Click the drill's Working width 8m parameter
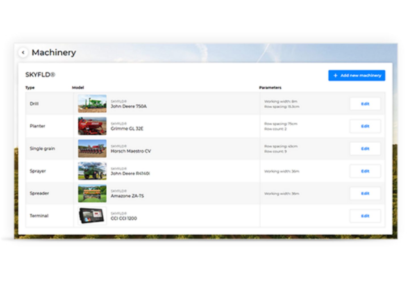 (x=281, y=102)
